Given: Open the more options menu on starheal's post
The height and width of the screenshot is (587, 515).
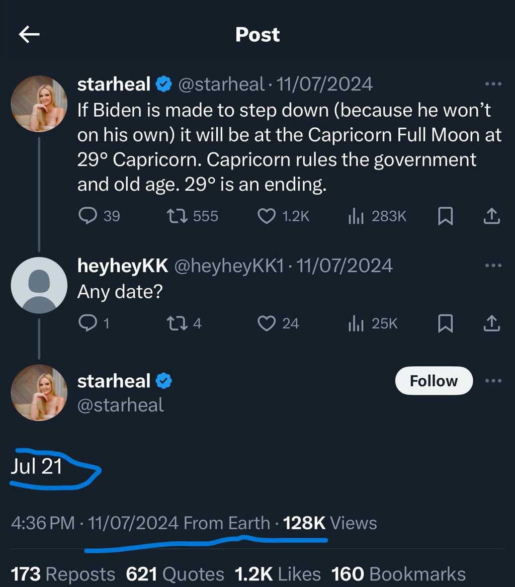Looking at the screenshot, I should coord(492,84).
